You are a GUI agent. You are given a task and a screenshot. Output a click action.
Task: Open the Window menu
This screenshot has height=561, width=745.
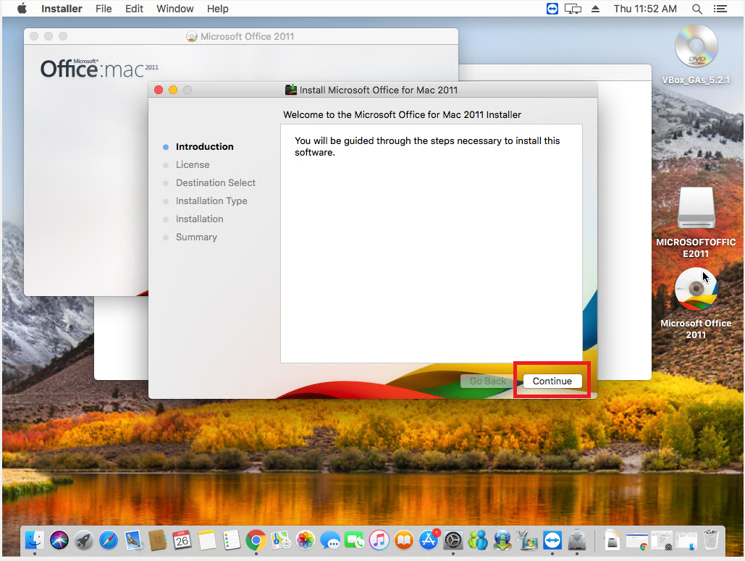[x=174, y=9]
